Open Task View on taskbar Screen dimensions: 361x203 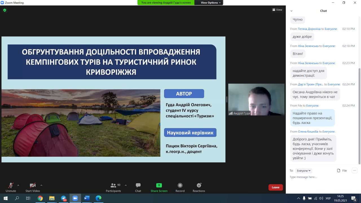click(x=28, y=198)
